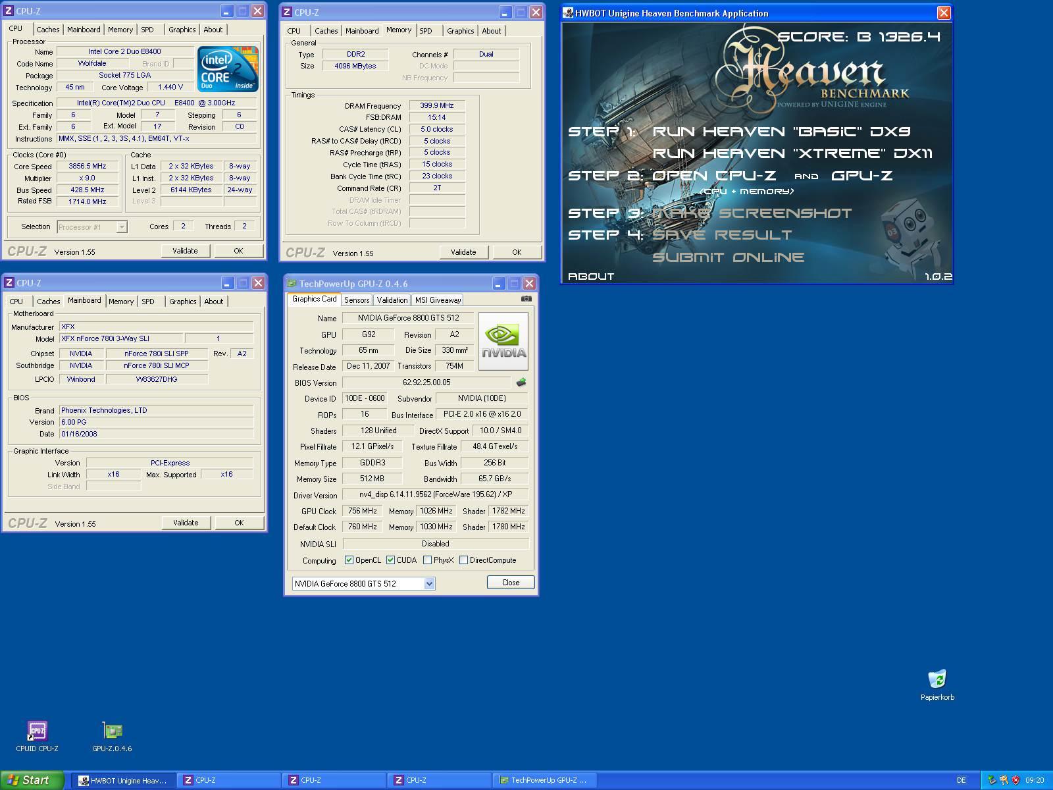Select the Validation tab in GPU-Z
Image resolution: width=1053 pixels, height=790 pixels.
tap(392, 300)
